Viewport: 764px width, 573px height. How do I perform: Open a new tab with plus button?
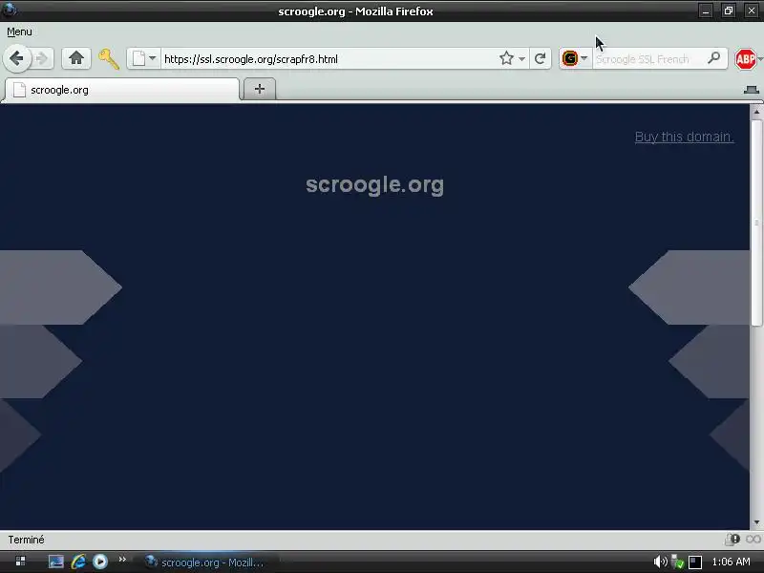coord(259,89)
